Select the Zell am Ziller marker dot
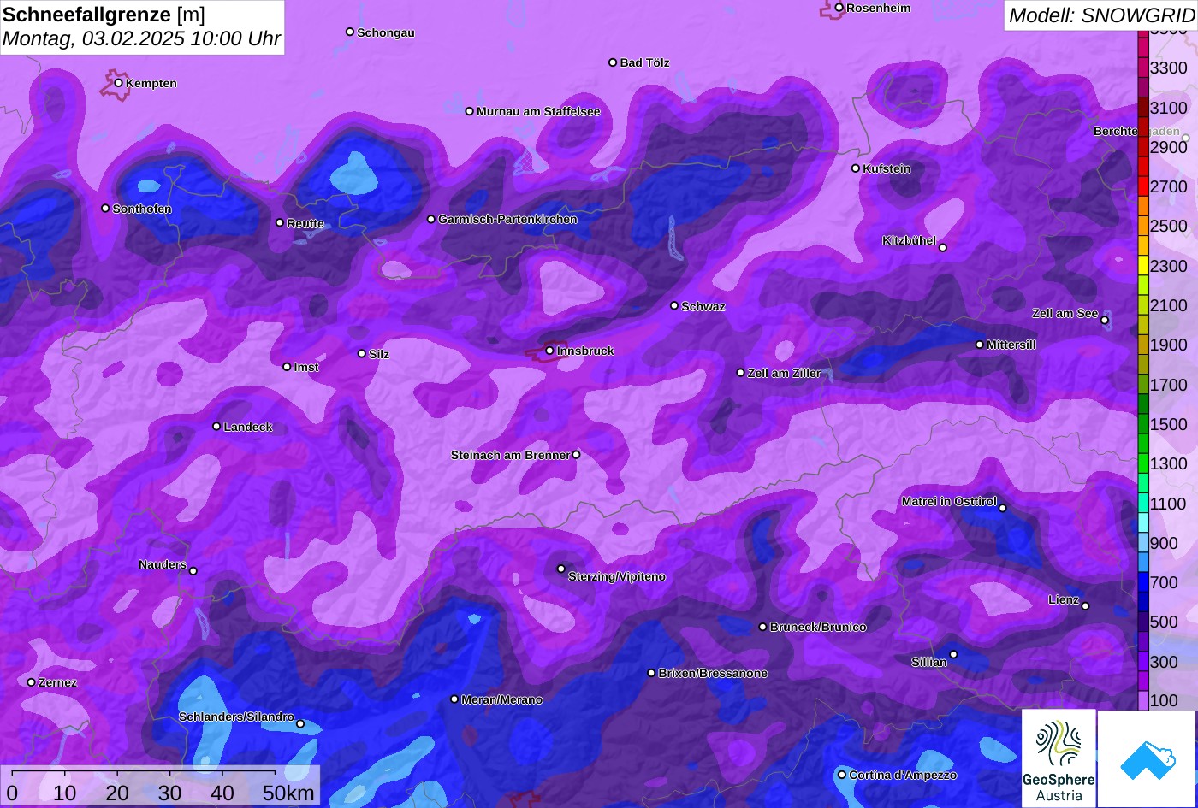The height and width of the screenshot is (808, 1198). 740,373
